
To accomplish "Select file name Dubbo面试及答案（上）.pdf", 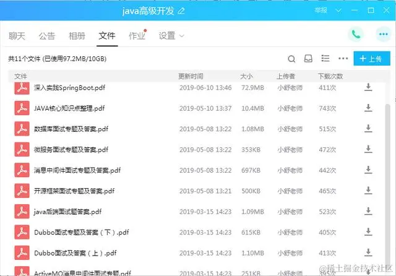I will pyautogui.click(x=75, y=253).
